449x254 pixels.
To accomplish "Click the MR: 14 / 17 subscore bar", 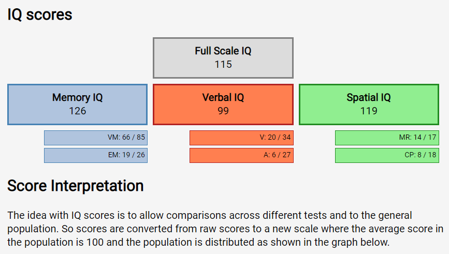I will pyautogui.click(x=387, y=138).
